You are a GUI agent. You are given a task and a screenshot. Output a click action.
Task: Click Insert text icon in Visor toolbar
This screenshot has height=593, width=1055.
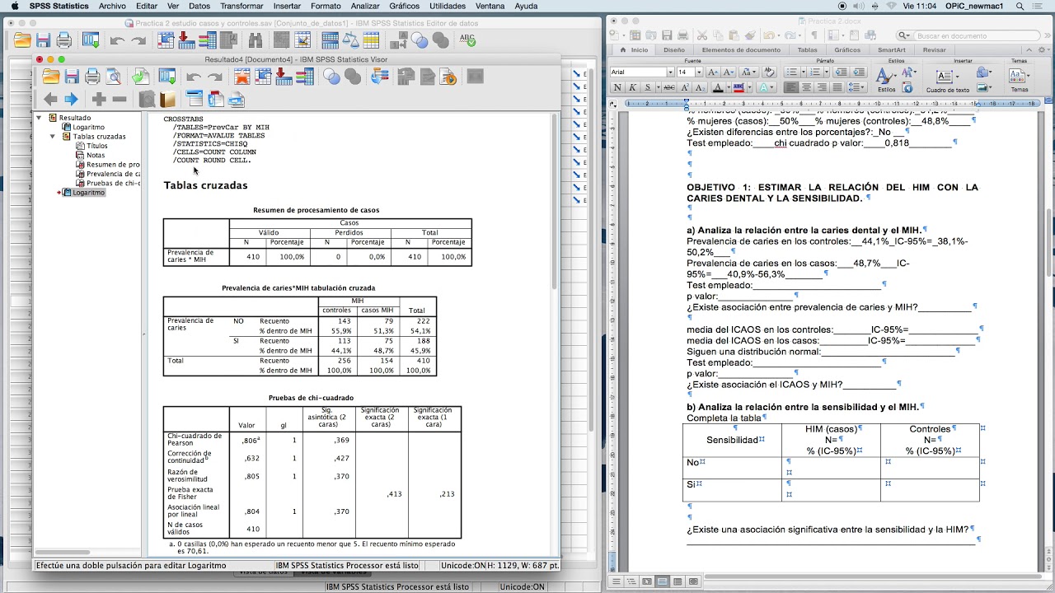coord(236,100)
